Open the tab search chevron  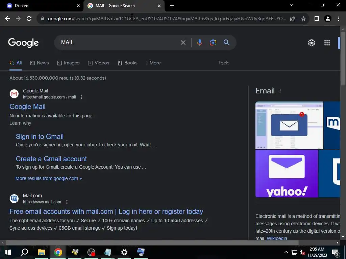[292, 5]
